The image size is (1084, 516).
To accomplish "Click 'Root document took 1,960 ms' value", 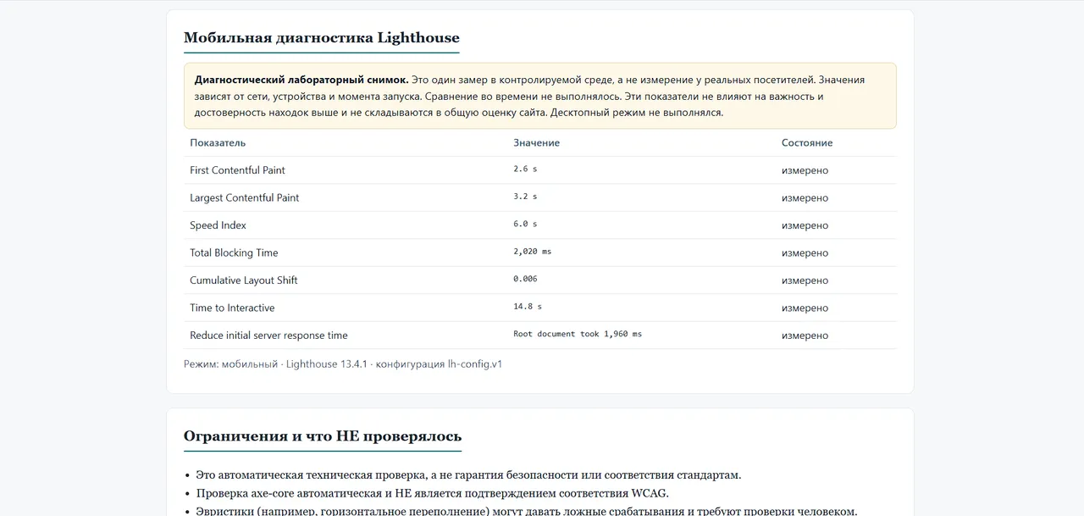I will [x=578, y=334].
